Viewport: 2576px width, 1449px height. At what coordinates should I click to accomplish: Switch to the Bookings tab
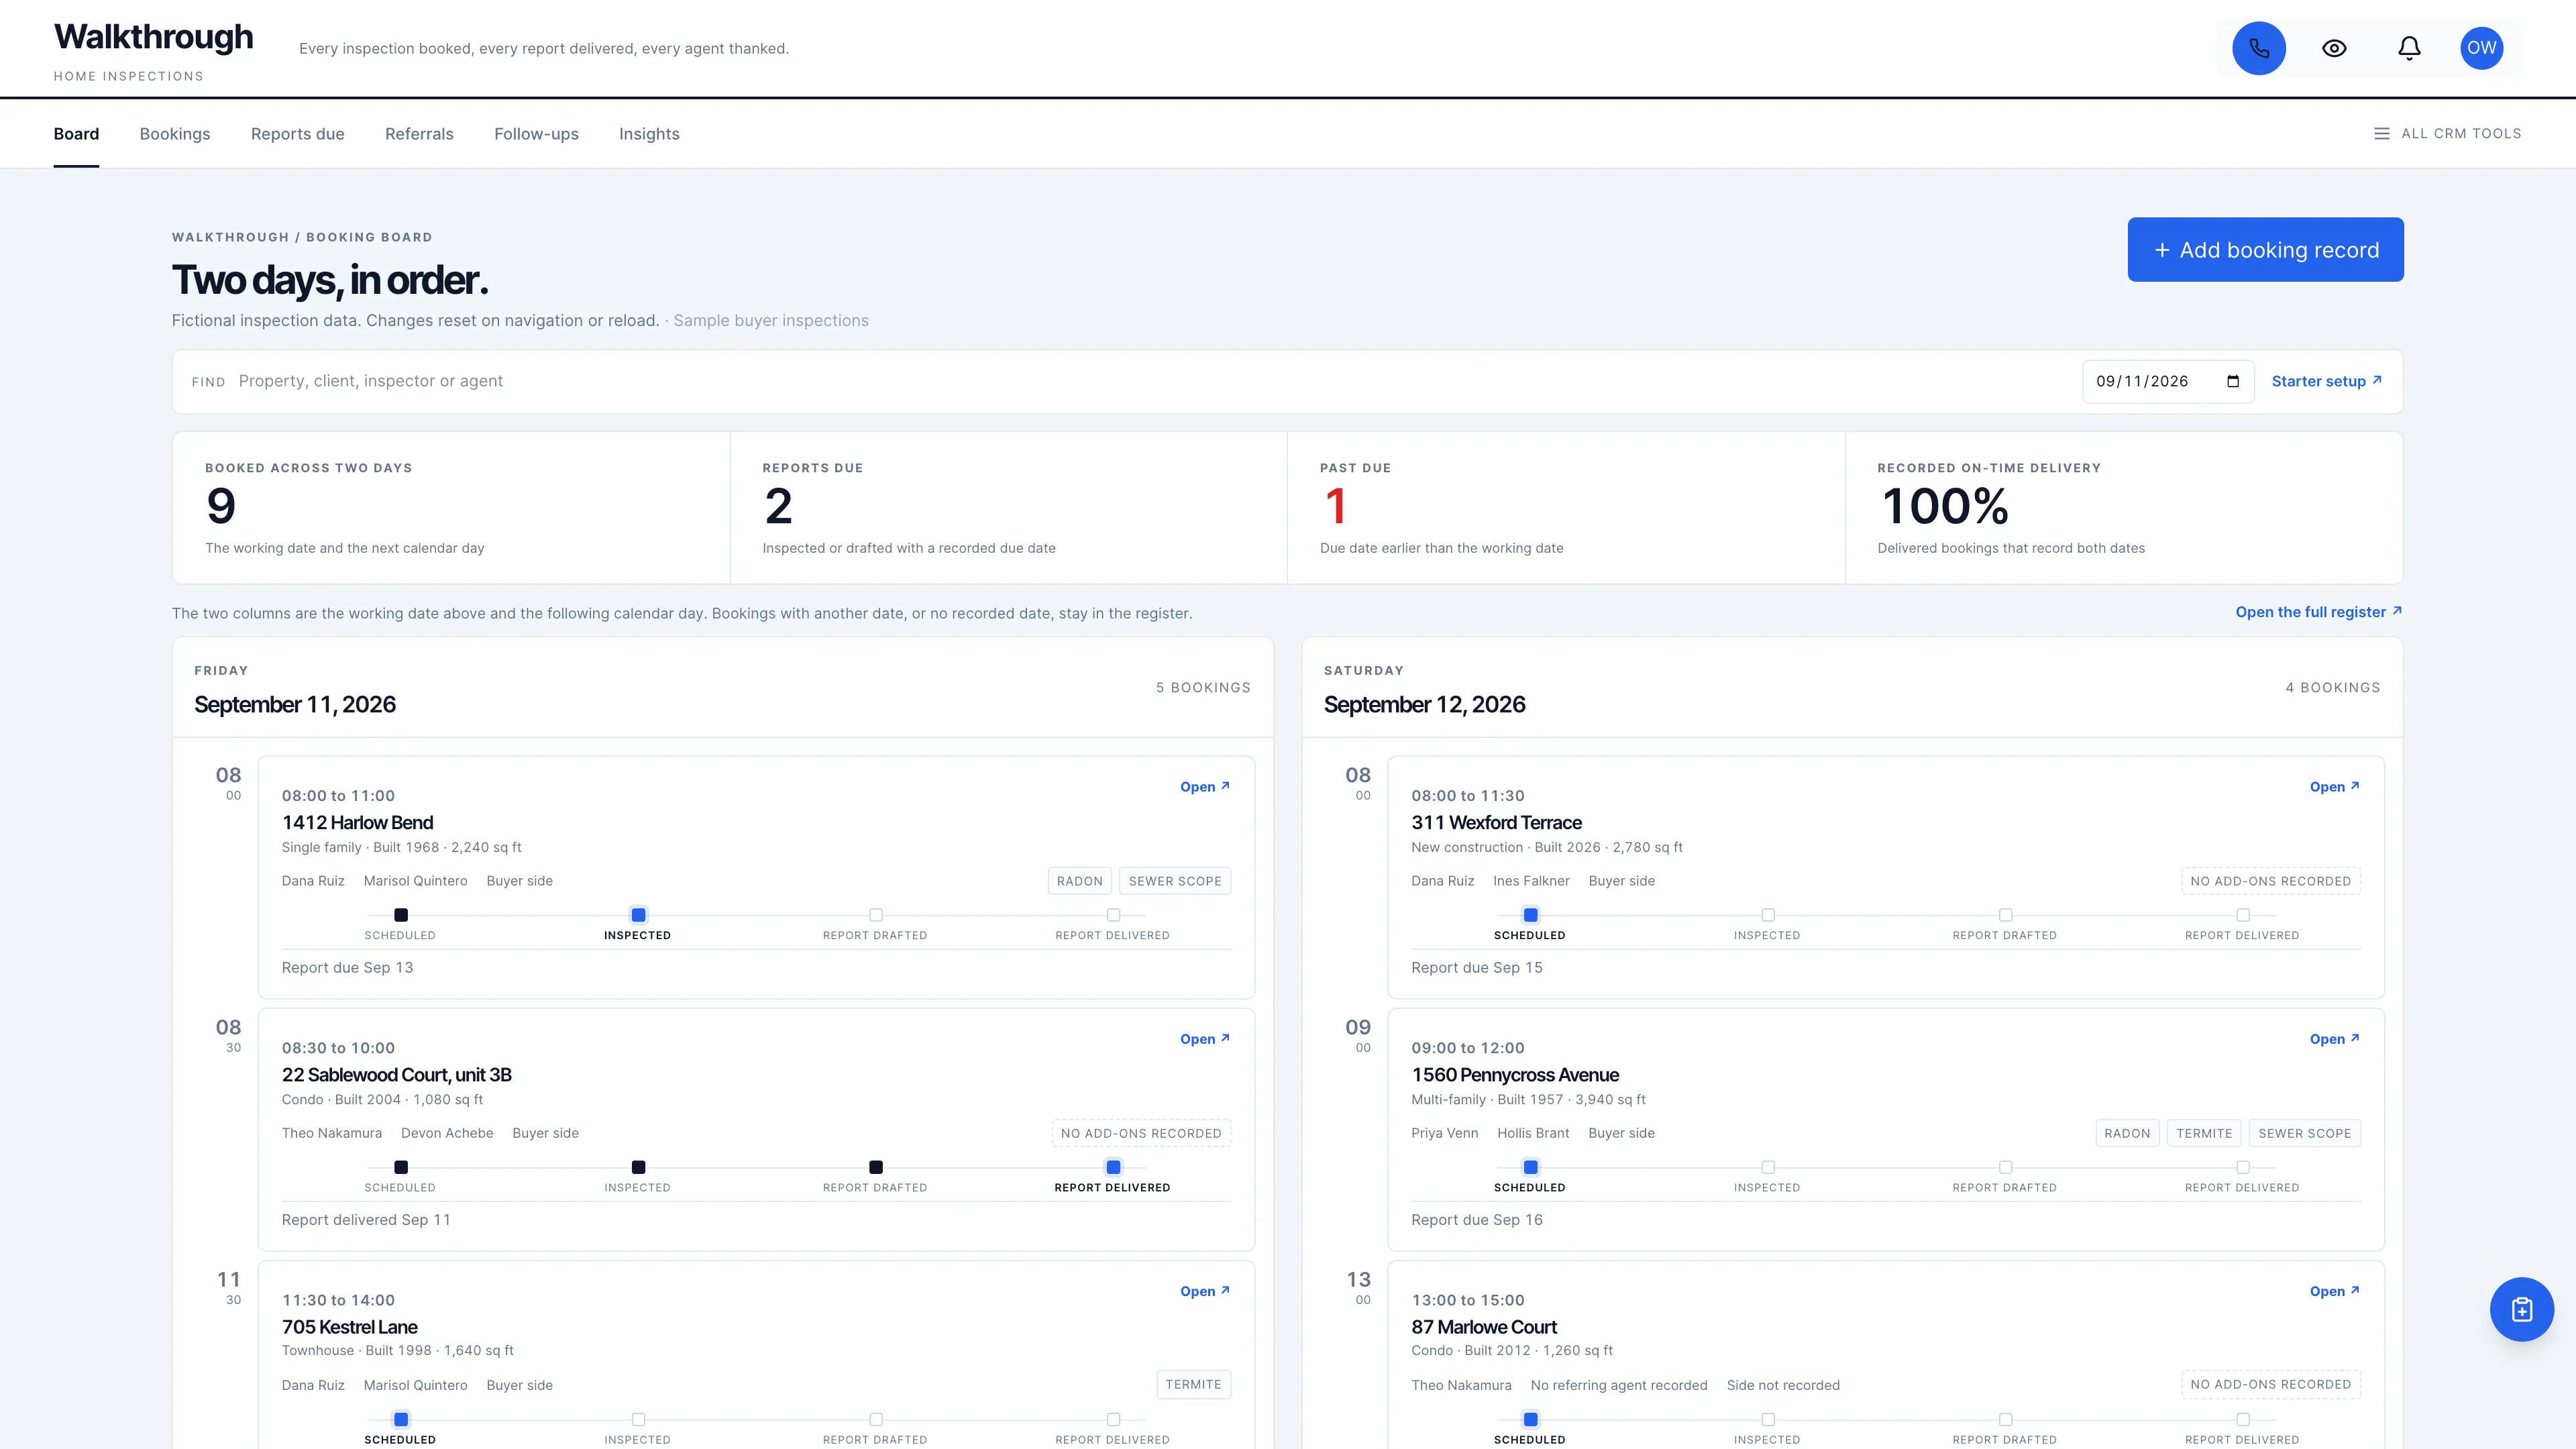[x=175, y=134]
